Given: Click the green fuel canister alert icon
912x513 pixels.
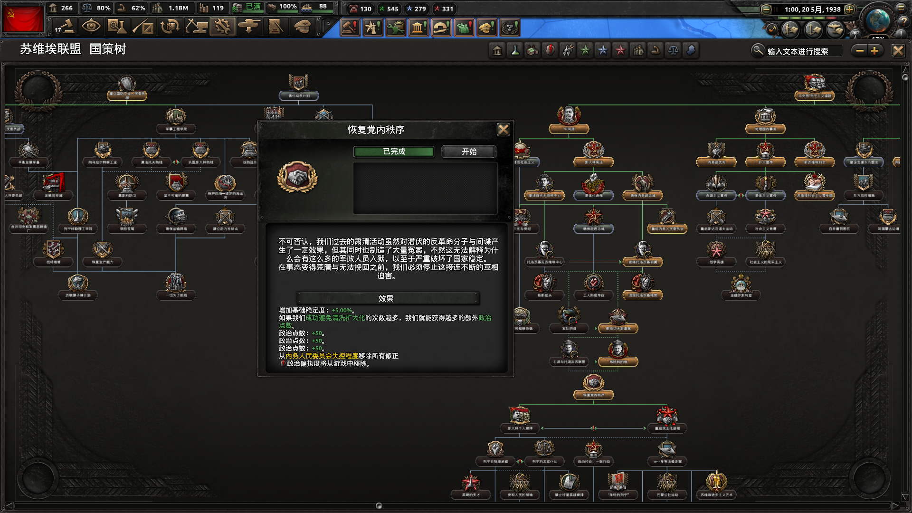Looking at the screenshot, I should [464, 28].
